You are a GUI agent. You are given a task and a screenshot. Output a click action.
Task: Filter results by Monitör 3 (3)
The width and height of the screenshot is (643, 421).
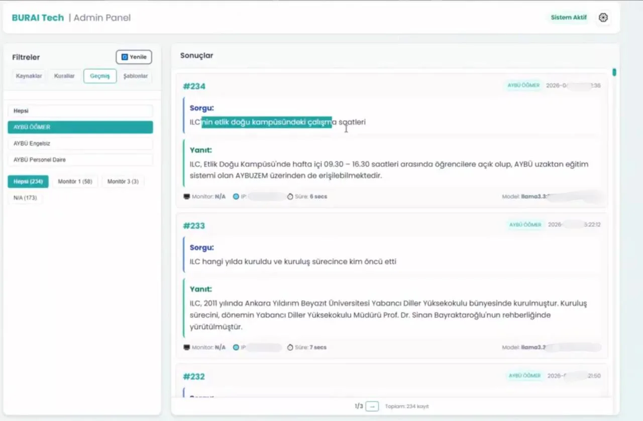[x=123, y=182]
